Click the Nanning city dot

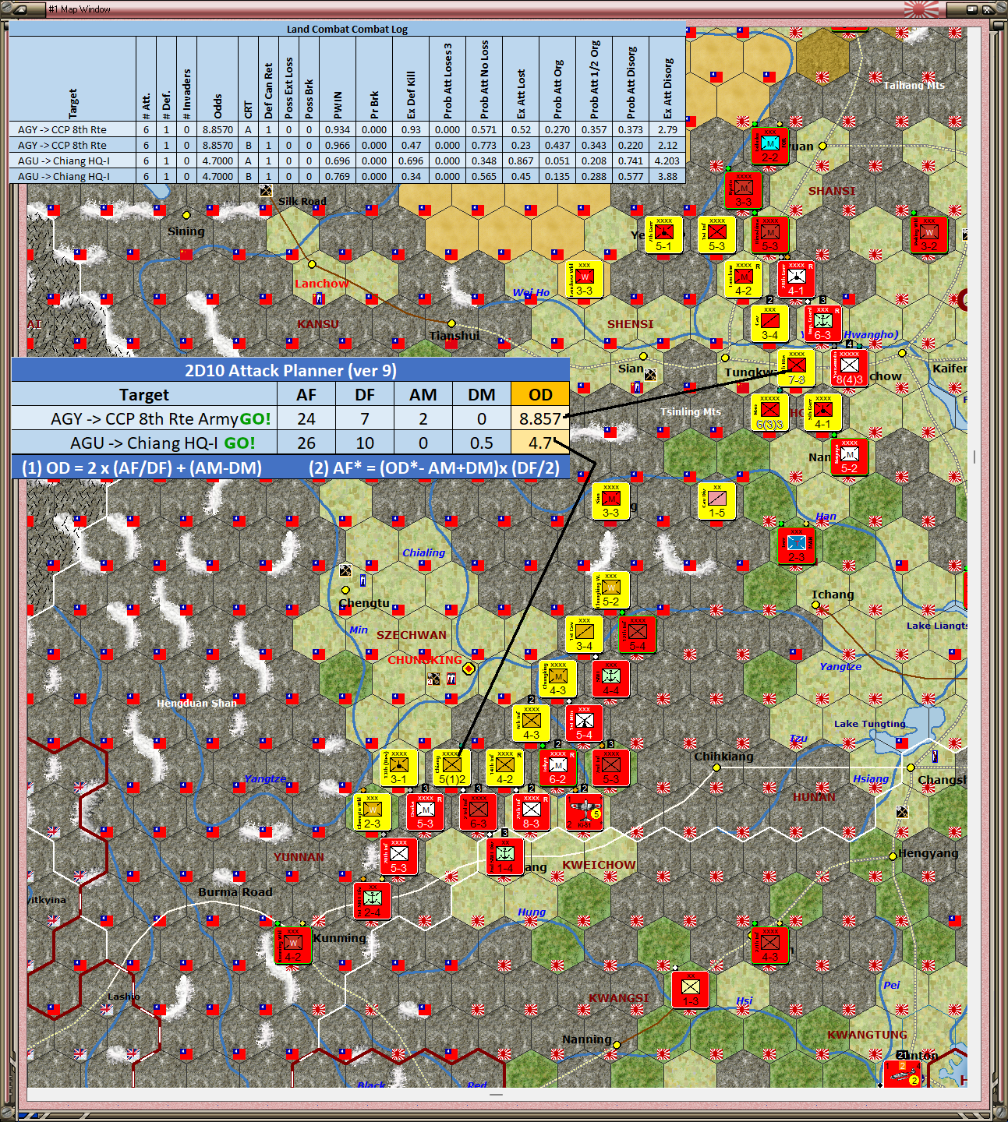(x=617, y=1044)
